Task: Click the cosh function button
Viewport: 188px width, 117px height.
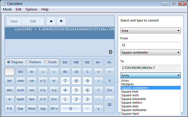Action: click(21, 90)
